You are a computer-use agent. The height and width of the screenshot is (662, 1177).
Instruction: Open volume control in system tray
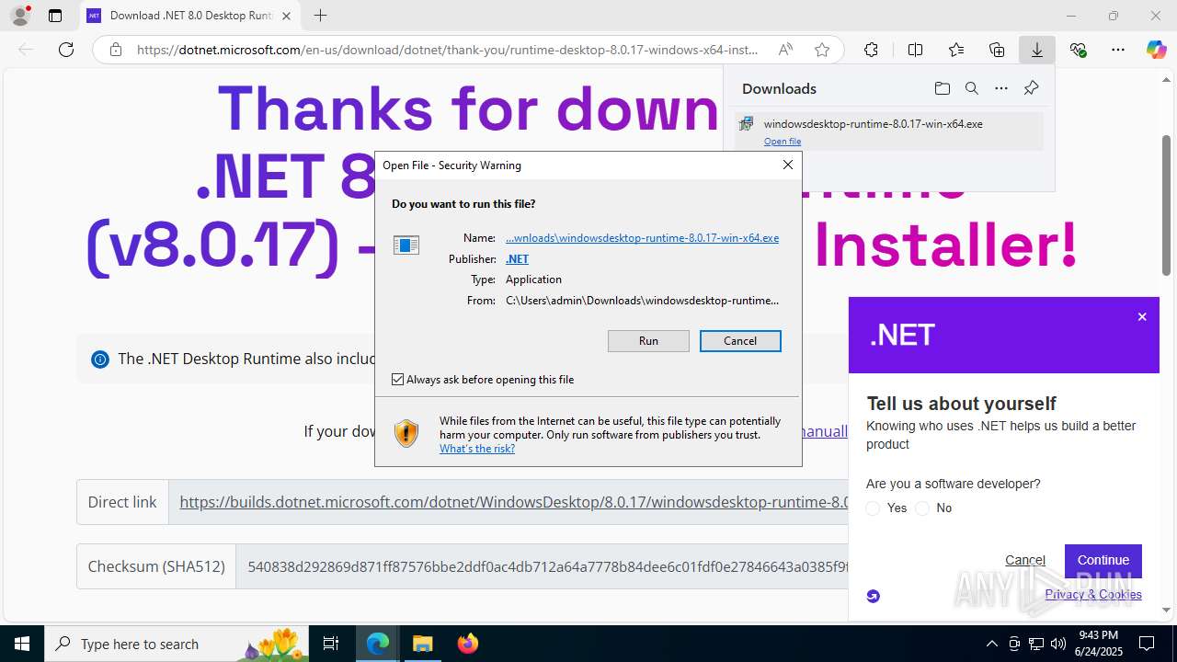[1058, 644]
